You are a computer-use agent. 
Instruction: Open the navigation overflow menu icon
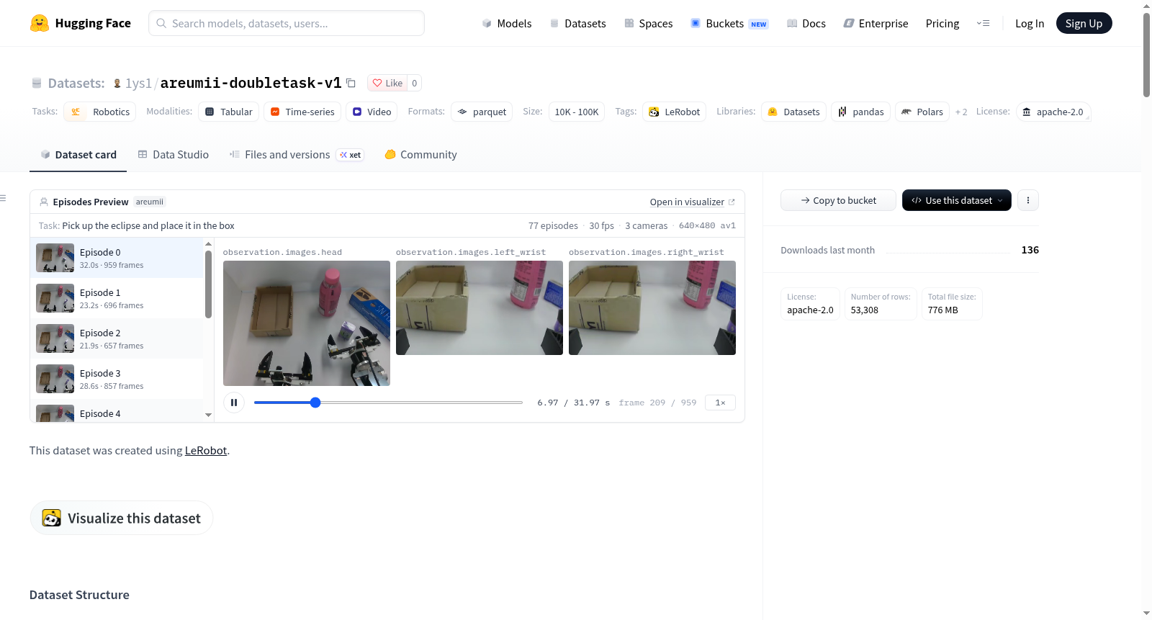(x=983, y=23)
